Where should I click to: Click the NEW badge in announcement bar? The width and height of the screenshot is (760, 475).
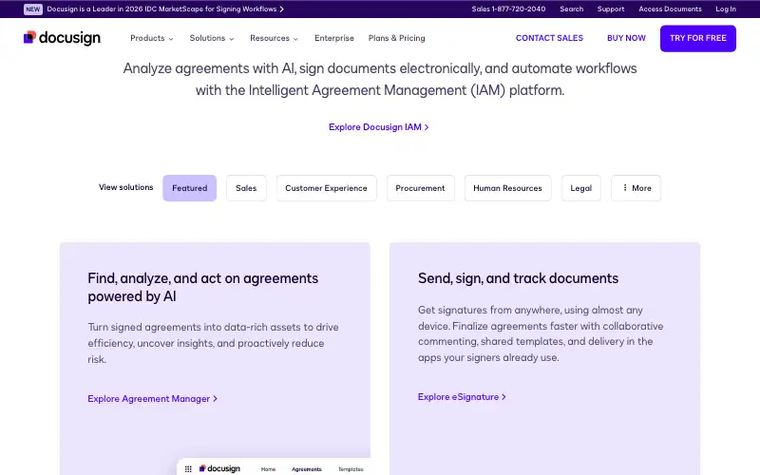click(x=33, y=9)
